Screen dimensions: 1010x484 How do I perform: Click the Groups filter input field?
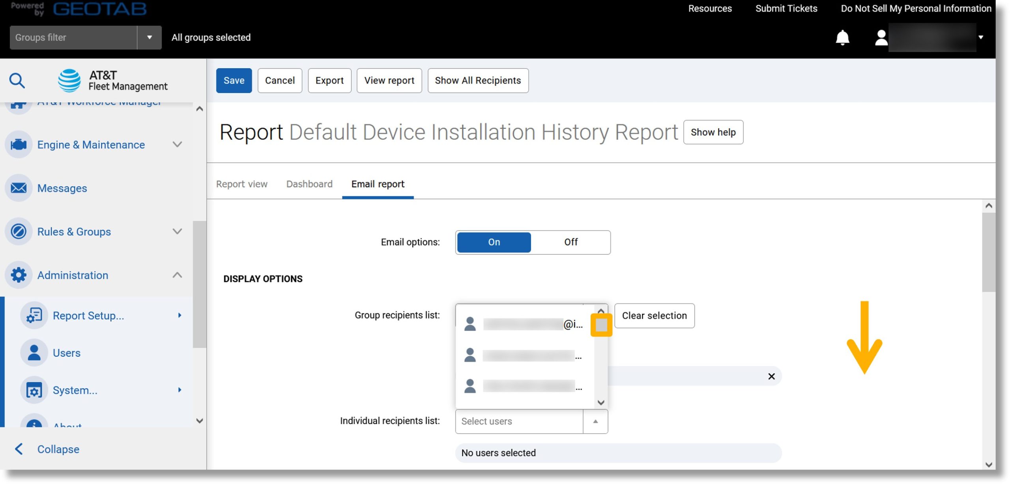pos(73,37)
